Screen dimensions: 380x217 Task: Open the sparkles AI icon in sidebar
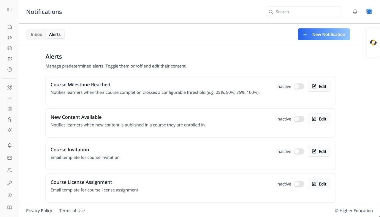tap(9, 130)
